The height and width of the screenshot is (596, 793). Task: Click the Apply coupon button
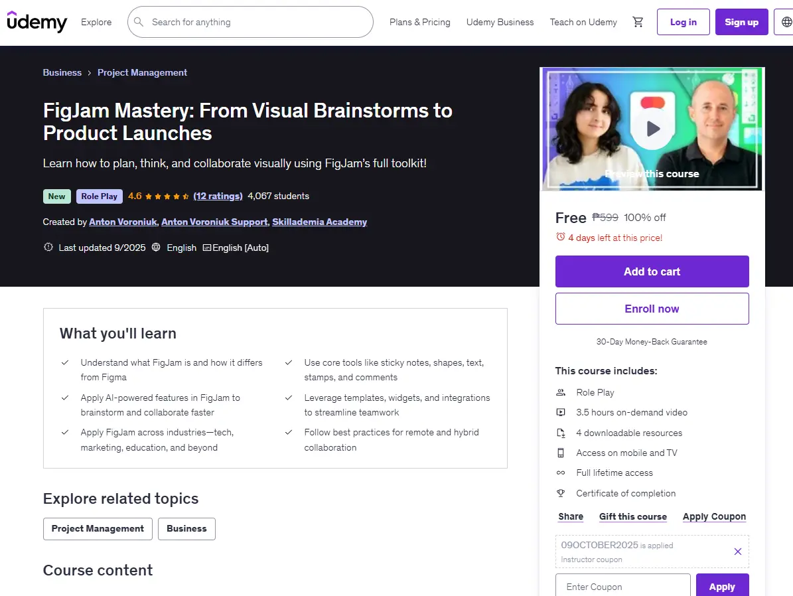point(722,587)
